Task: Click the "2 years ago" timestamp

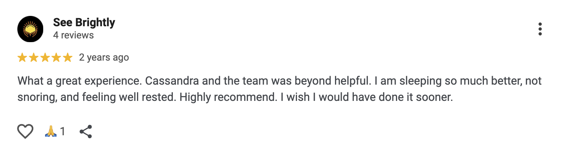Action: 104,58
